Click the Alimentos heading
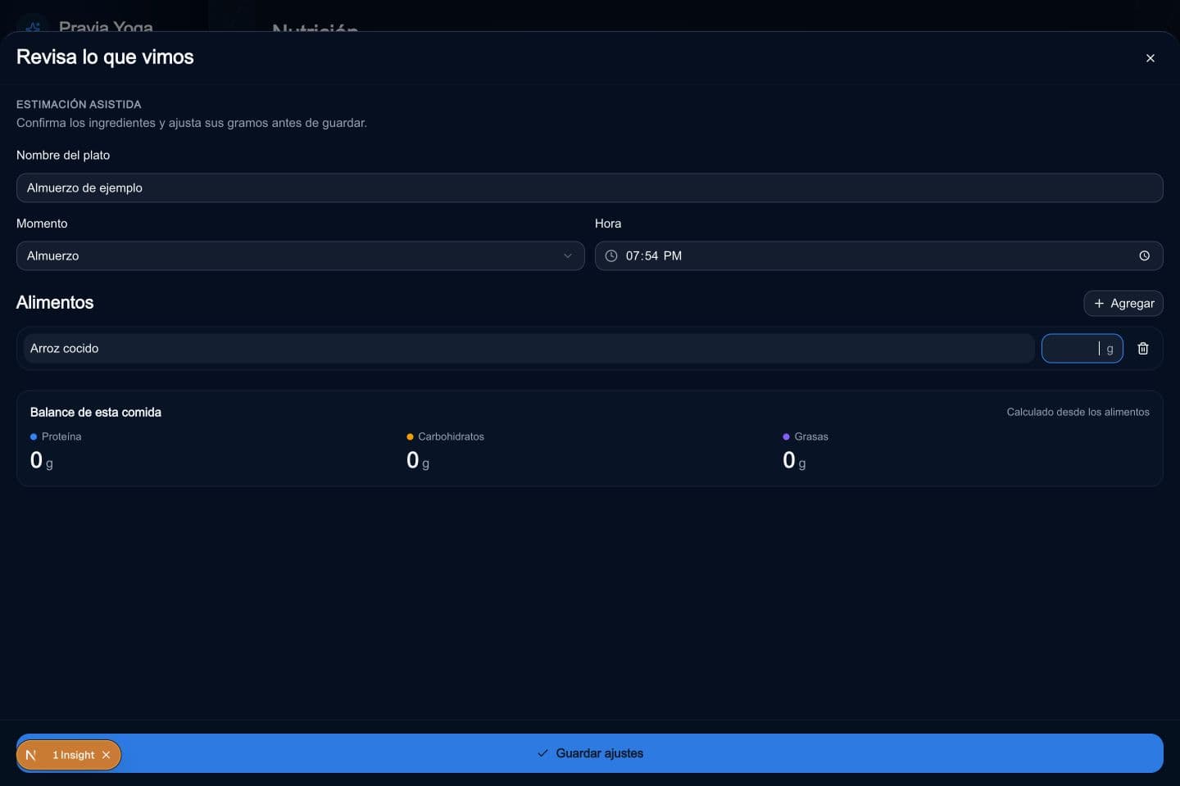 click(55, 303)
